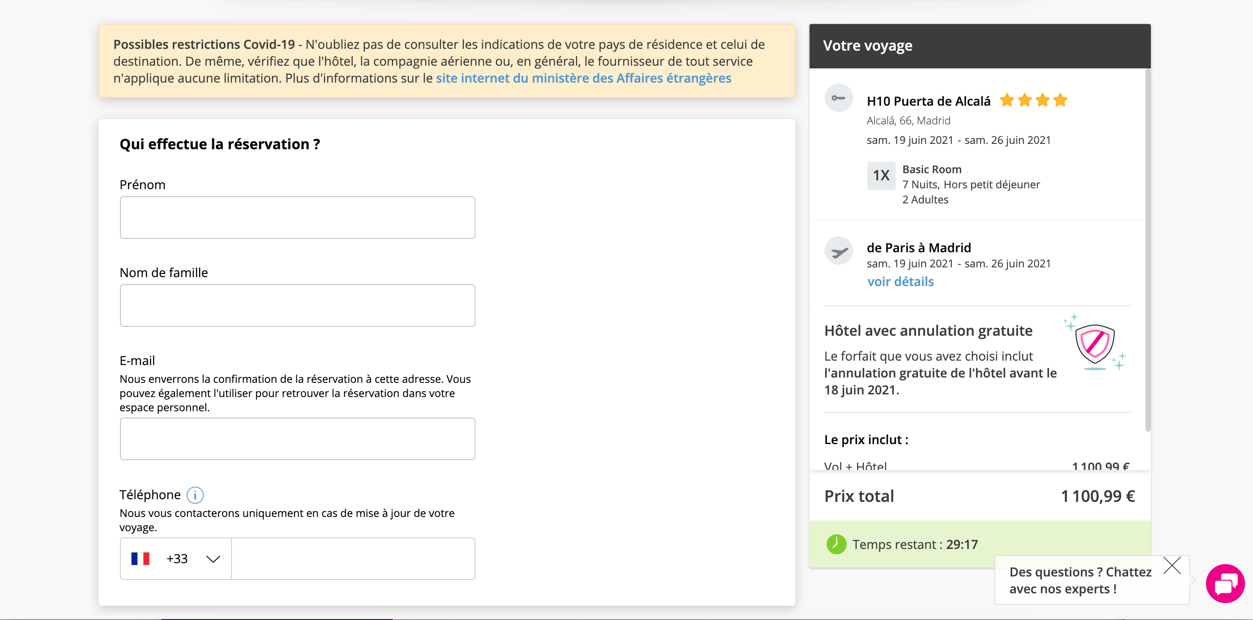Click the airplane flight icon
Viewport: 1253px width, 620px height.
[838, 251]
